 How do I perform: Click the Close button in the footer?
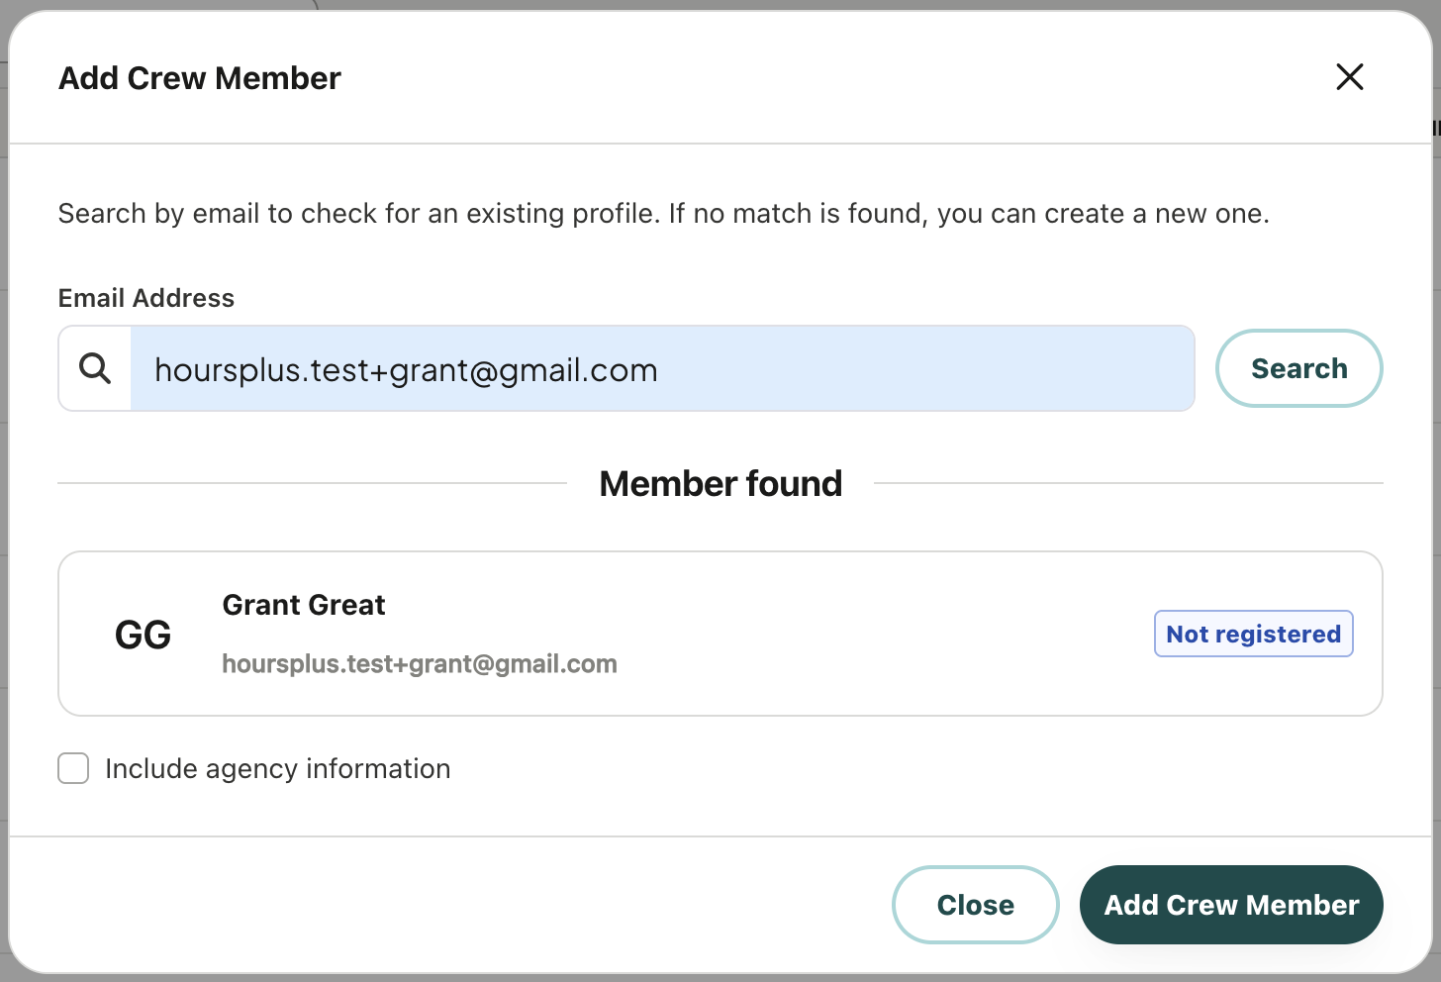(x=975, y=905)
